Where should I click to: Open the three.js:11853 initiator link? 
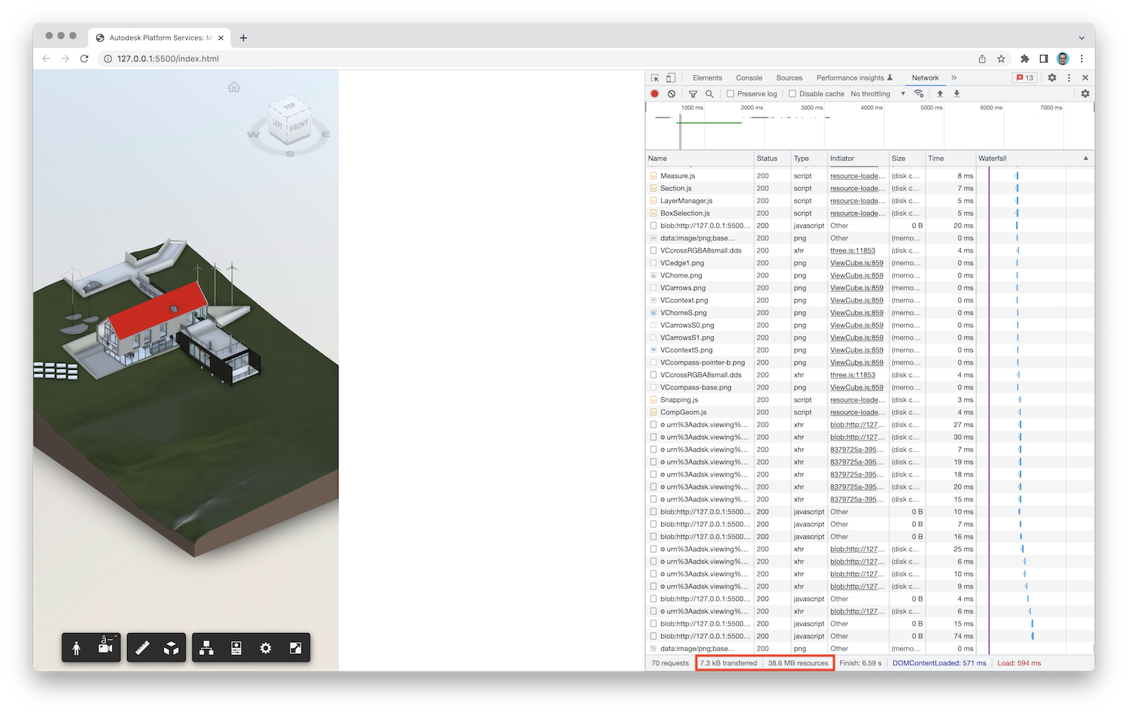(856, 250)
